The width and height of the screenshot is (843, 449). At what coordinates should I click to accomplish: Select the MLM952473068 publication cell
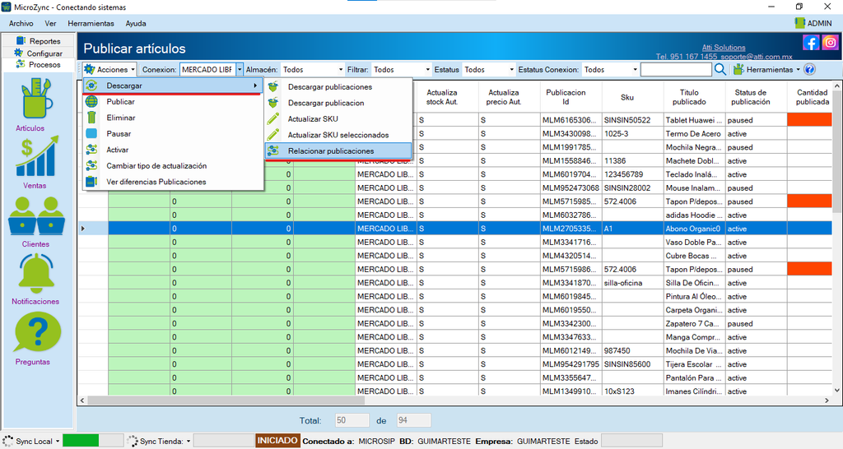[x=571, y=188]
